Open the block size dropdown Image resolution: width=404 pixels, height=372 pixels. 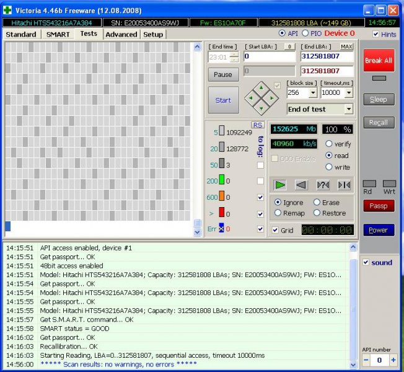point(313,92)
